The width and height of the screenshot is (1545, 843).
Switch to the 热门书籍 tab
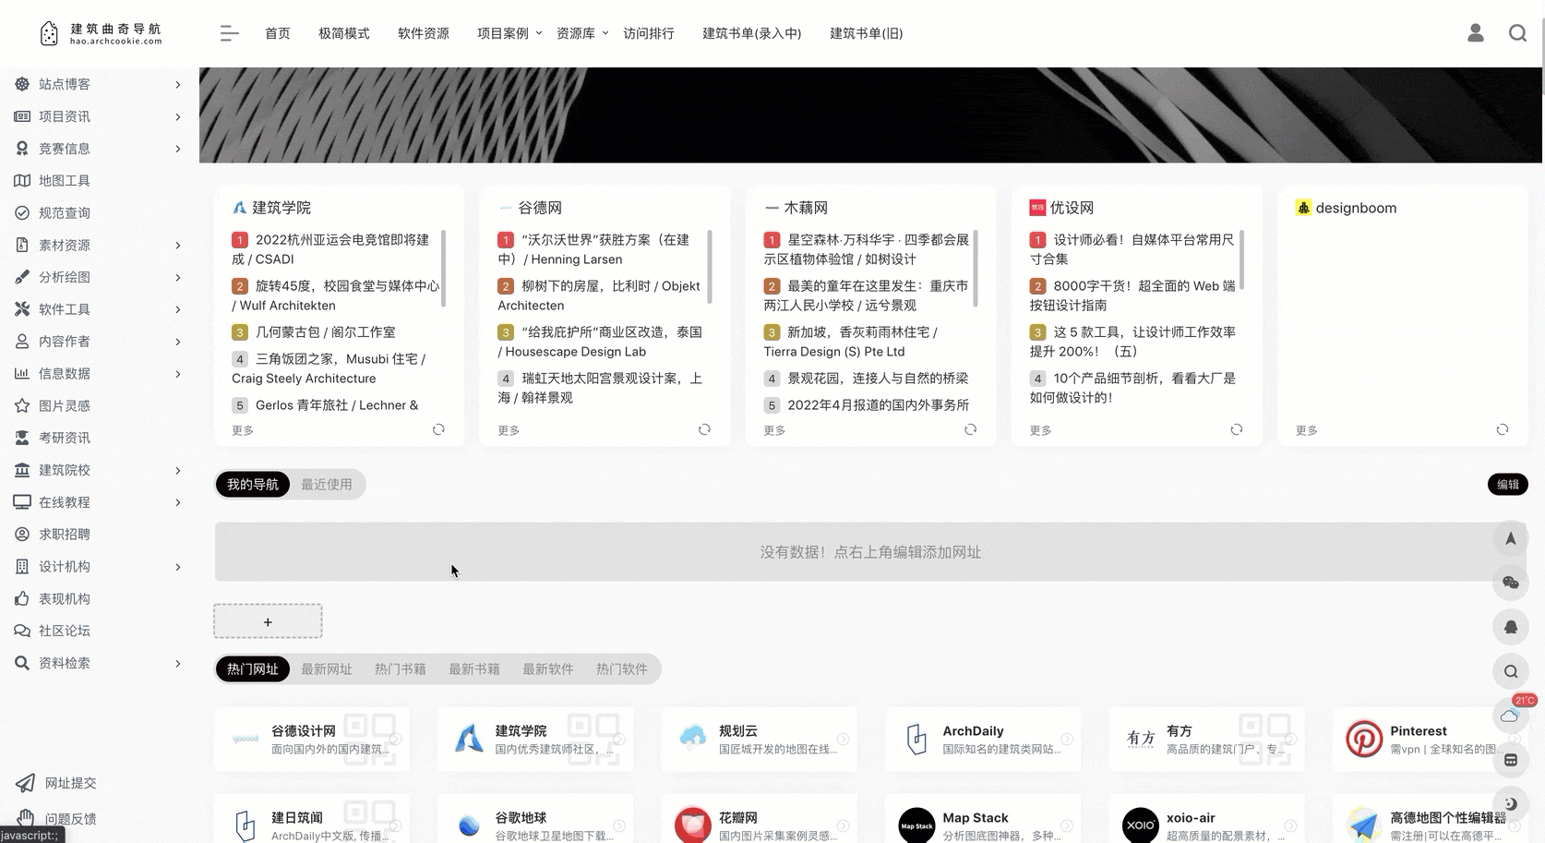pyautogui.click(x=401, y=669)
